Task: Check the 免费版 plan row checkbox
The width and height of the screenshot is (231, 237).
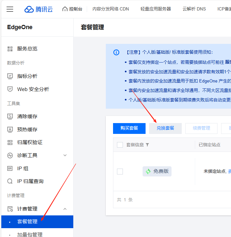Action: pos(120,171)
